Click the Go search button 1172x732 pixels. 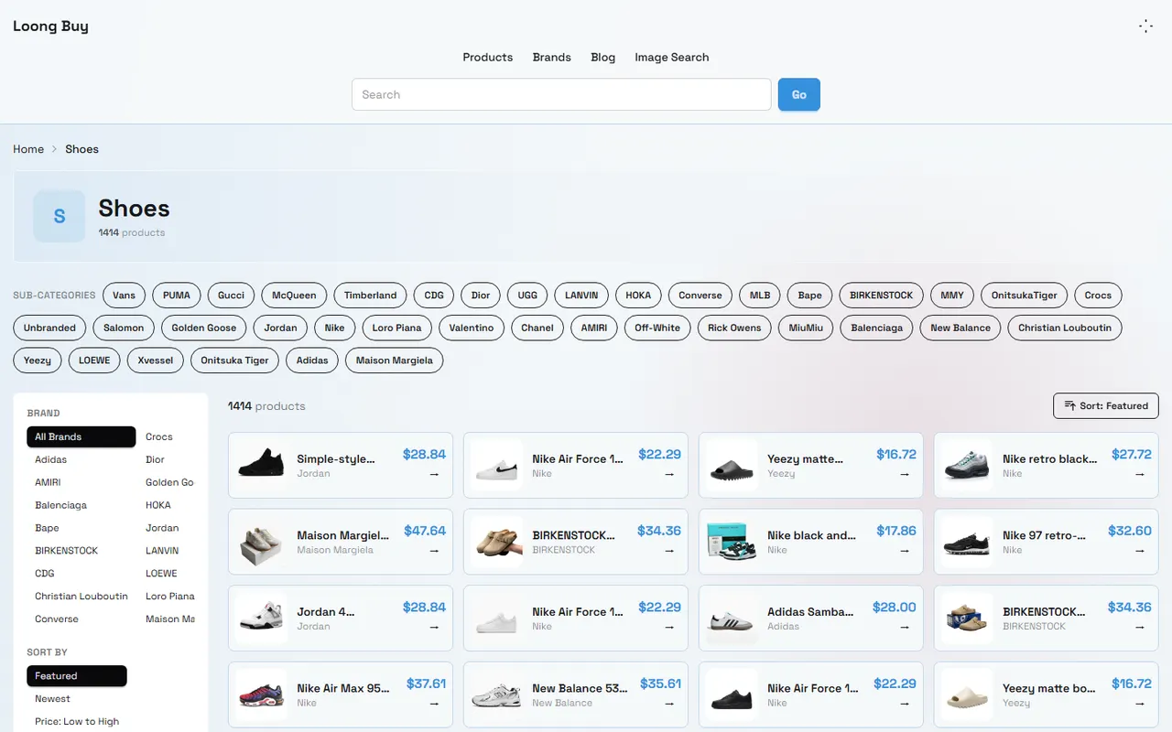(799, 94)
